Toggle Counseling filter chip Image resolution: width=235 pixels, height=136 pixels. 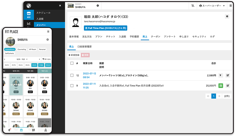(x=22, y=49)
